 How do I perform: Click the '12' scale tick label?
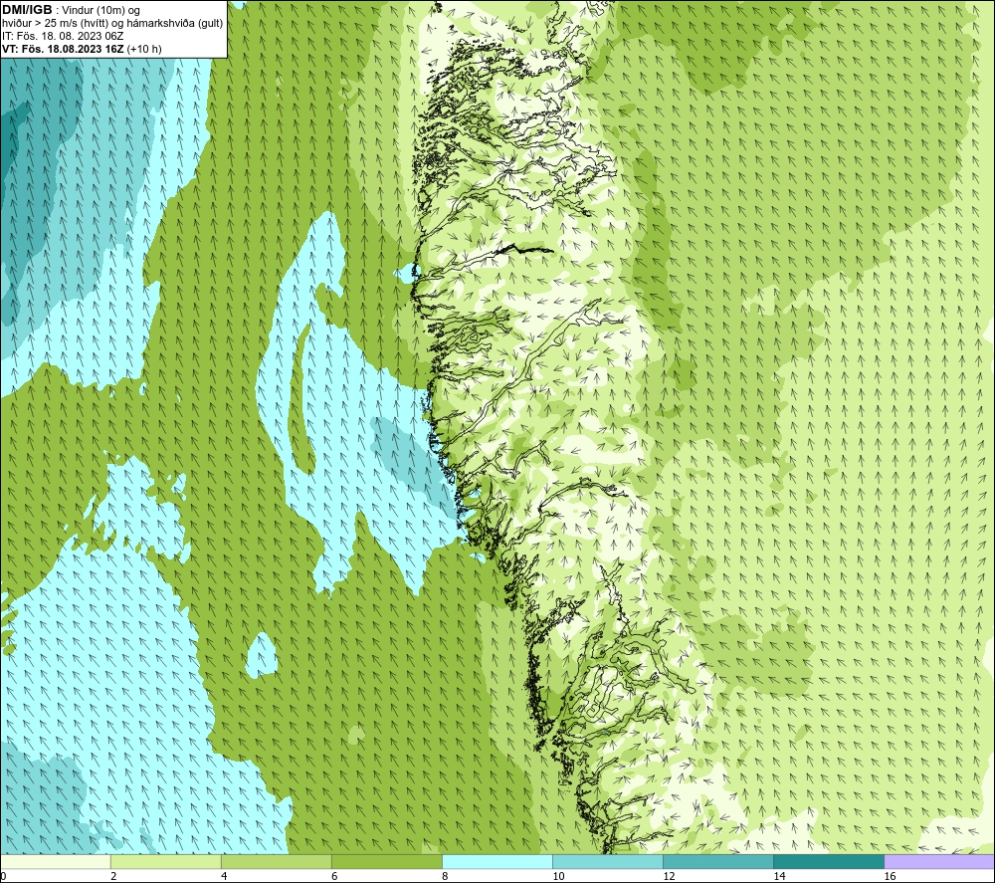coord(669,877)
